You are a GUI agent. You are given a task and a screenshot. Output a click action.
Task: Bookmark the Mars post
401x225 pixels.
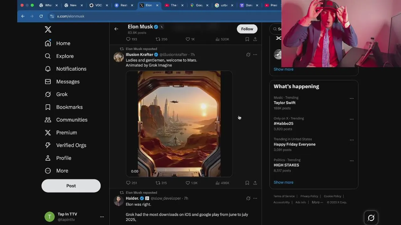pyautogui.click(x=247, y=183)
